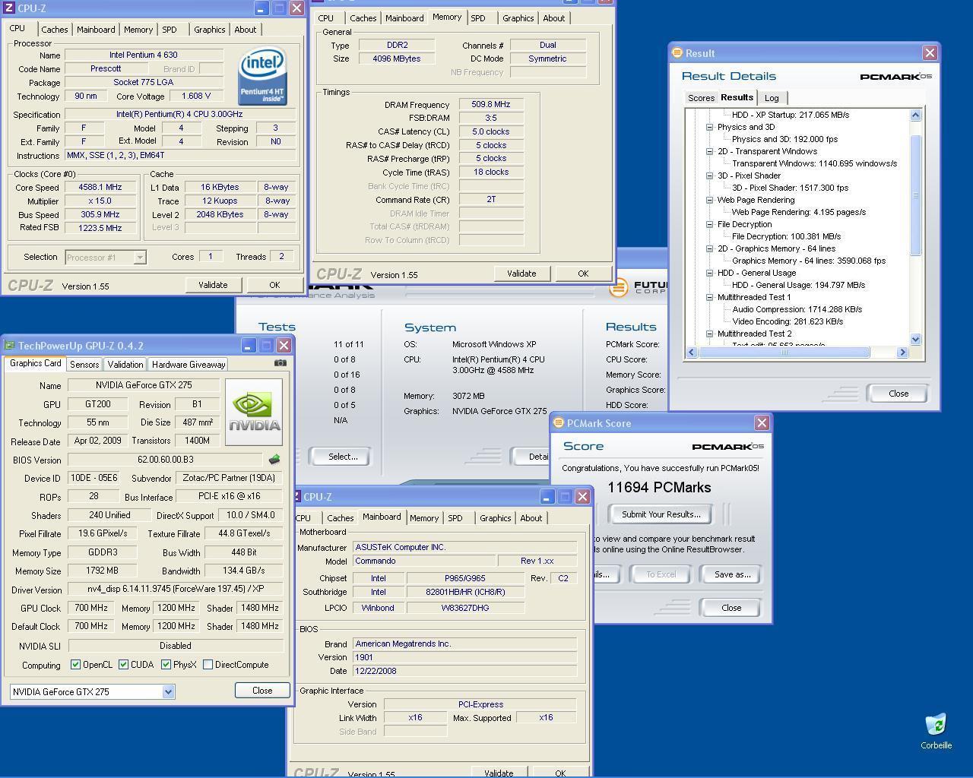Screen dimensions: 973x778
Task: Click the GPU-Z title bar icon
Action: (x=9, y=346)
